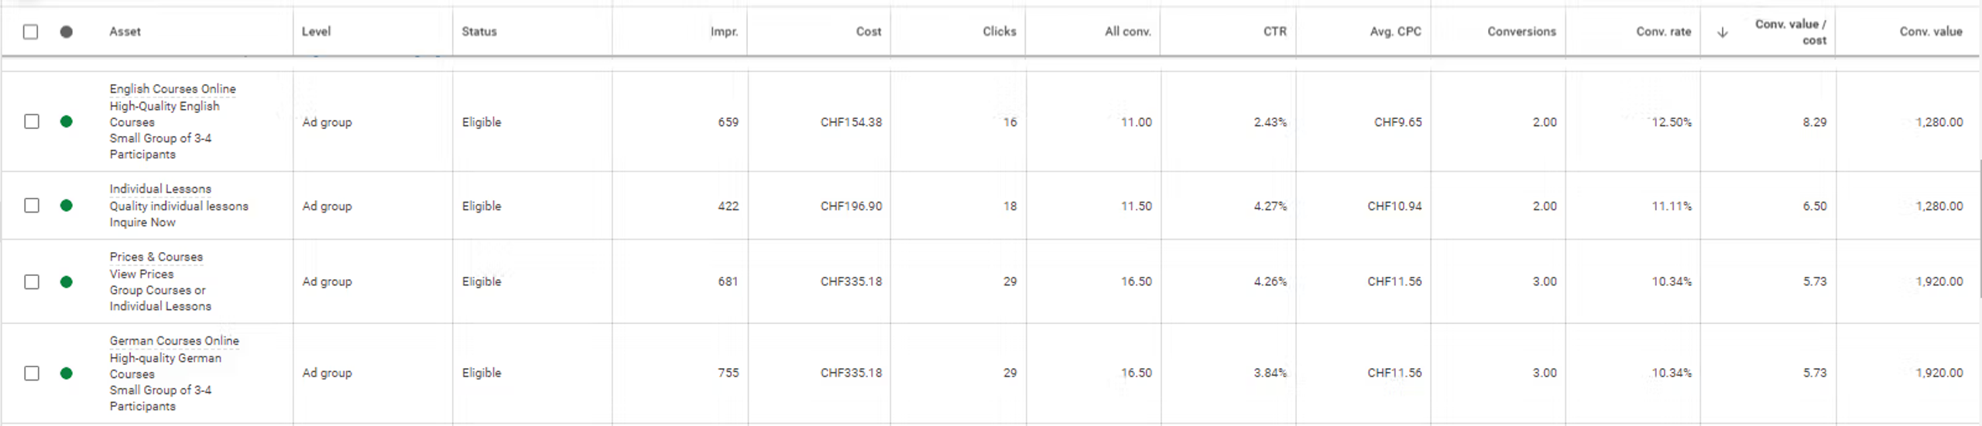Image resolution: width=1982 pixels, height=426 pixels.
Task: Check the English Courses Online row
Action: point(31,121)
